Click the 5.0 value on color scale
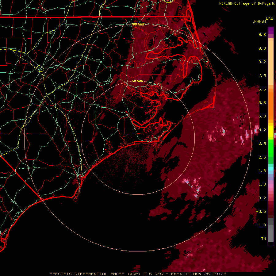 click(262, 116)
